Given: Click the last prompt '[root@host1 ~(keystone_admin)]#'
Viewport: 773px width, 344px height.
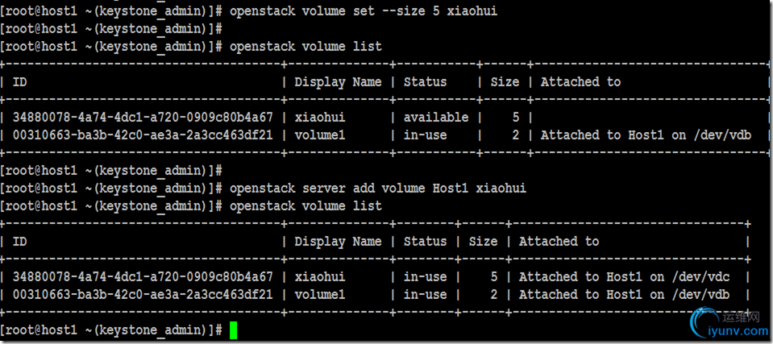Looking at the screenshot, I should [113, 330].
